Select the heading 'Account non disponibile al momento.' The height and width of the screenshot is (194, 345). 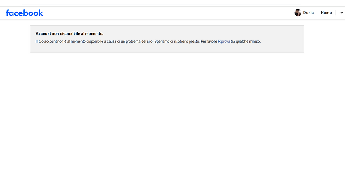[x=70, y=34]
